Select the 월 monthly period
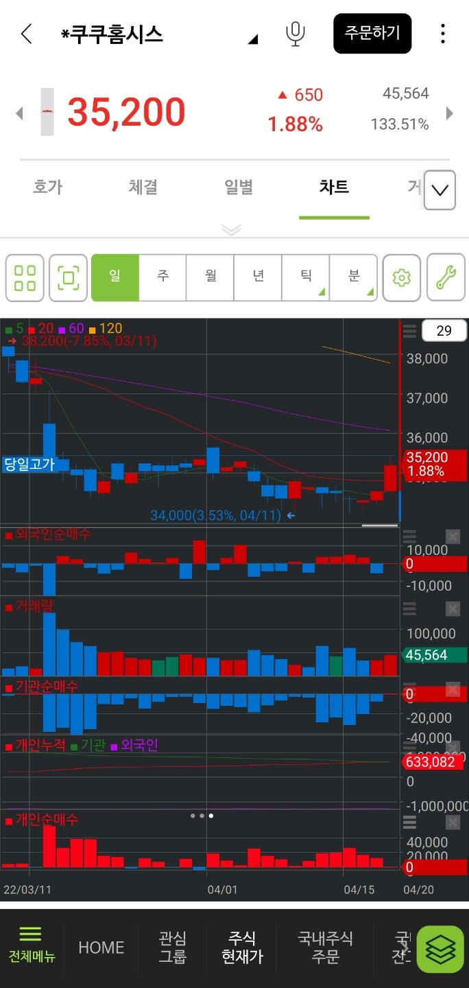Image resolution: width=469 pixels, height=988 pixels. pos(210,277)
